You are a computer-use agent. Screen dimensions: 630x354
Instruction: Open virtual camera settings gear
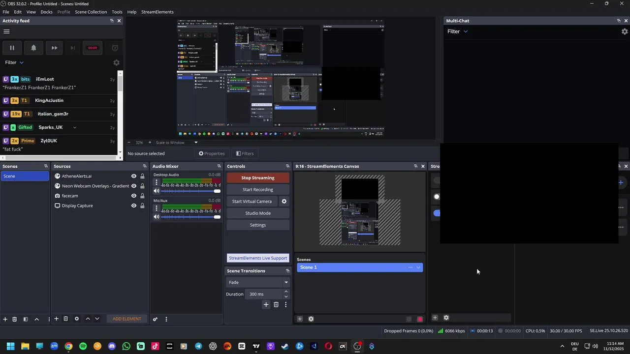coord(284,201)
